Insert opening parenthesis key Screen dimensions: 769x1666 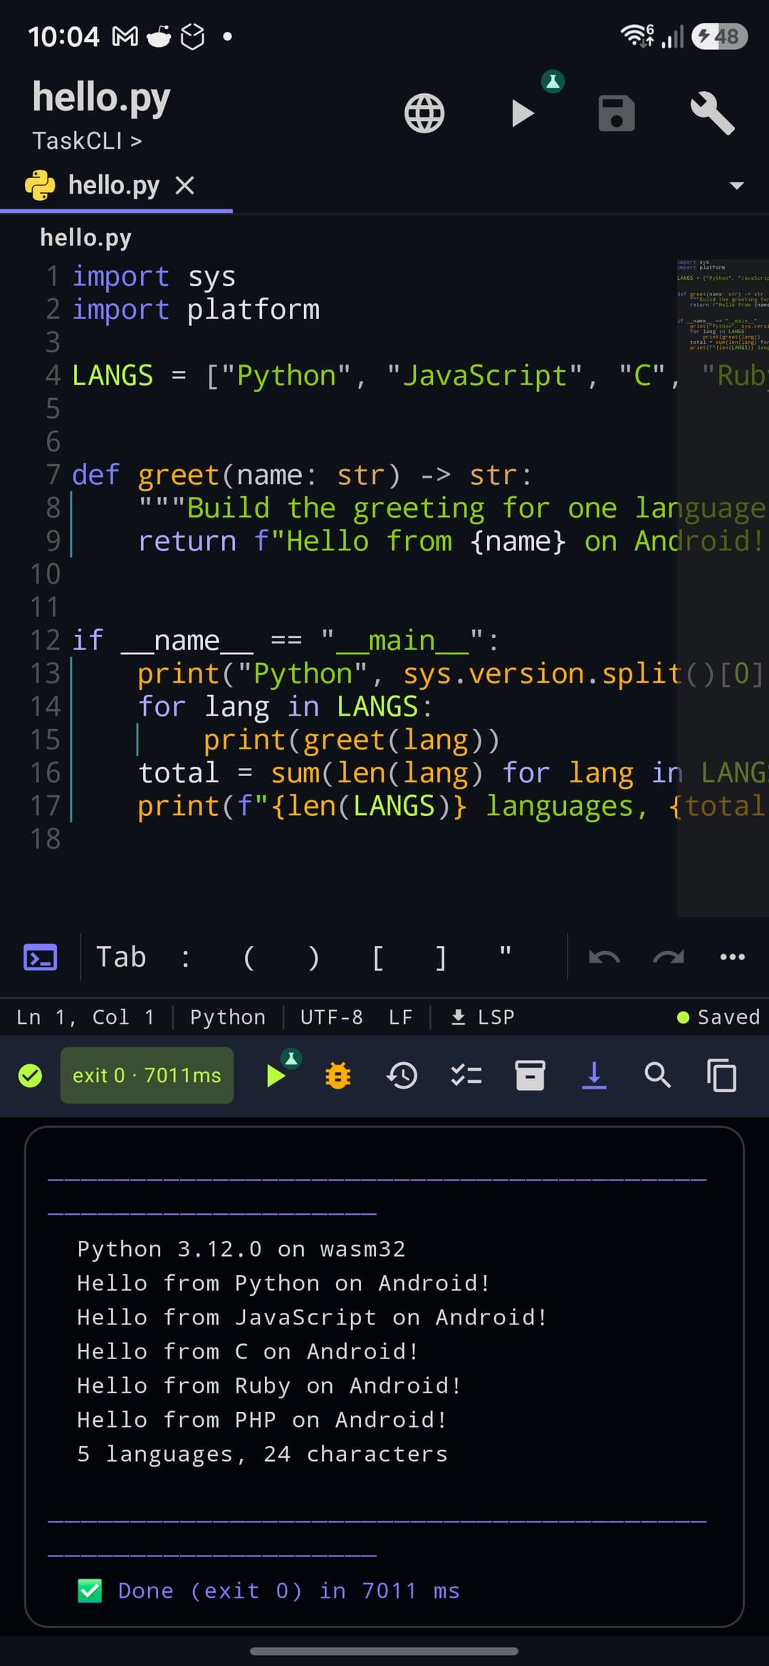coord(249,958)
